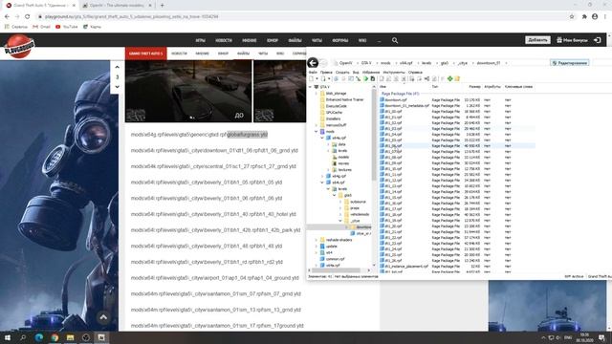
Task: Open Мои бонусы in Playground header
Action: [572, 40]
